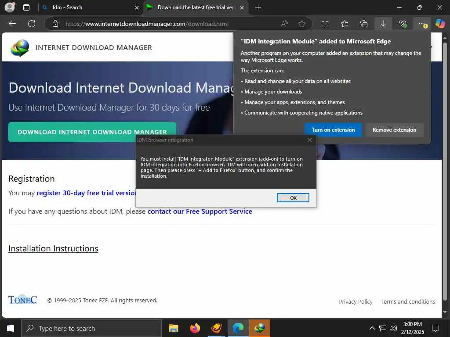The image size is (450, 337).
Task: Close the Idm - Search tab
Action: click(137, 8)
